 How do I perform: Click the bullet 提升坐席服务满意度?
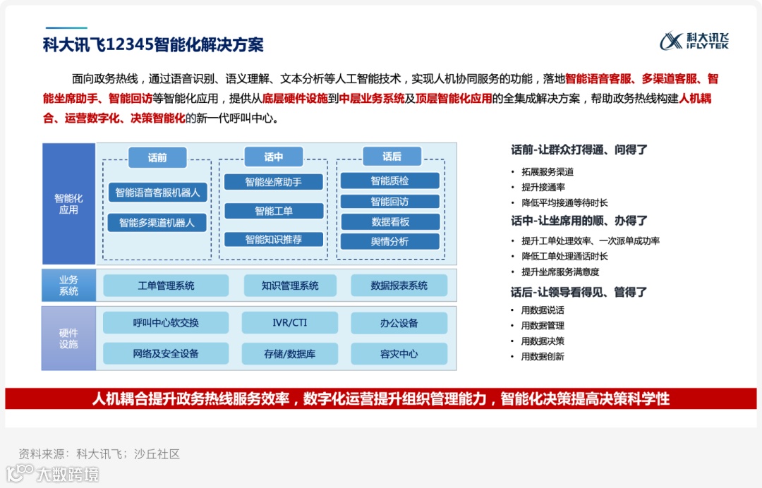click(560, 272)
